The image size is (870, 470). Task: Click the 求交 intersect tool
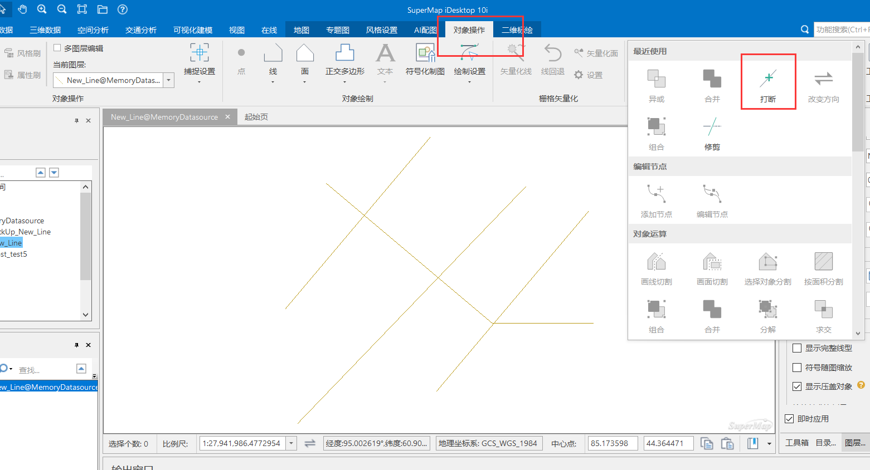click(x=824, y=316)
